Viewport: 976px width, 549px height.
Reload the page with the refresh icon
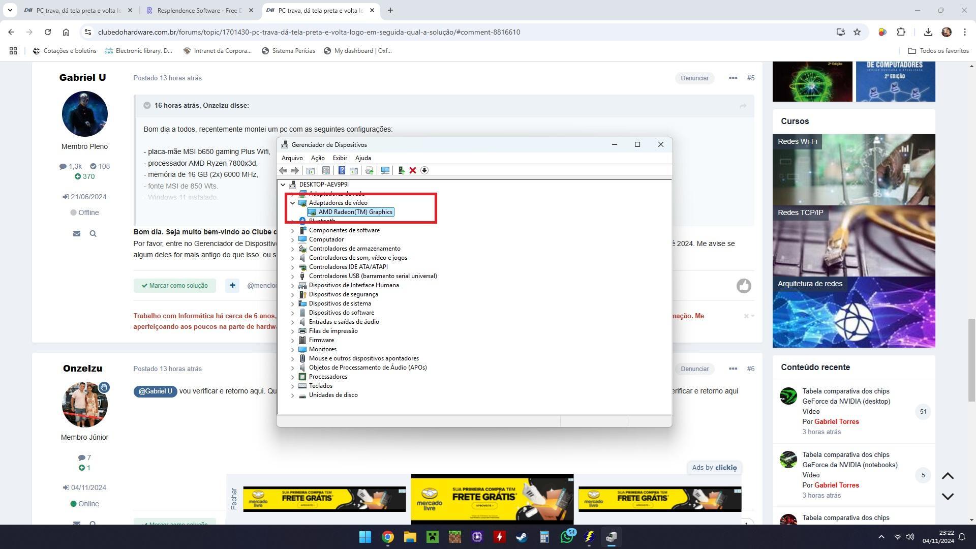tap(48, 32)
